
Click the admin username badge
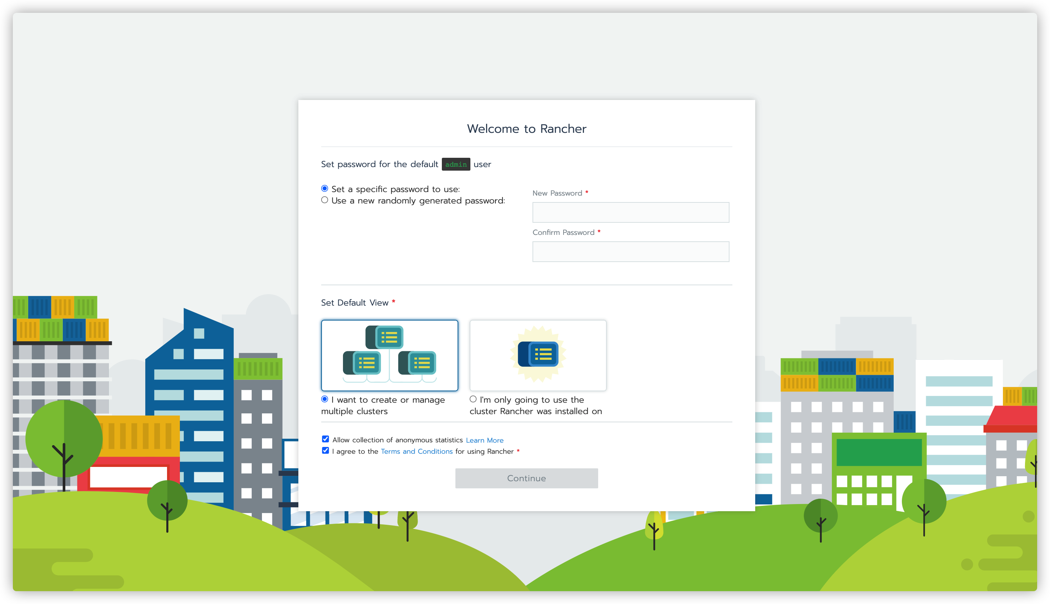point(456,164)
